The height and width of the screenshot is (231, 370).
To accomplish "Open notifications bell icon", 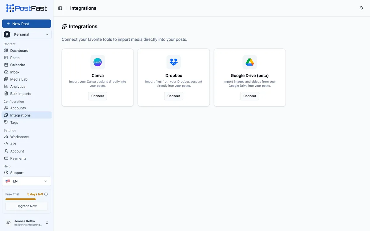I will (x=361, y=8).
